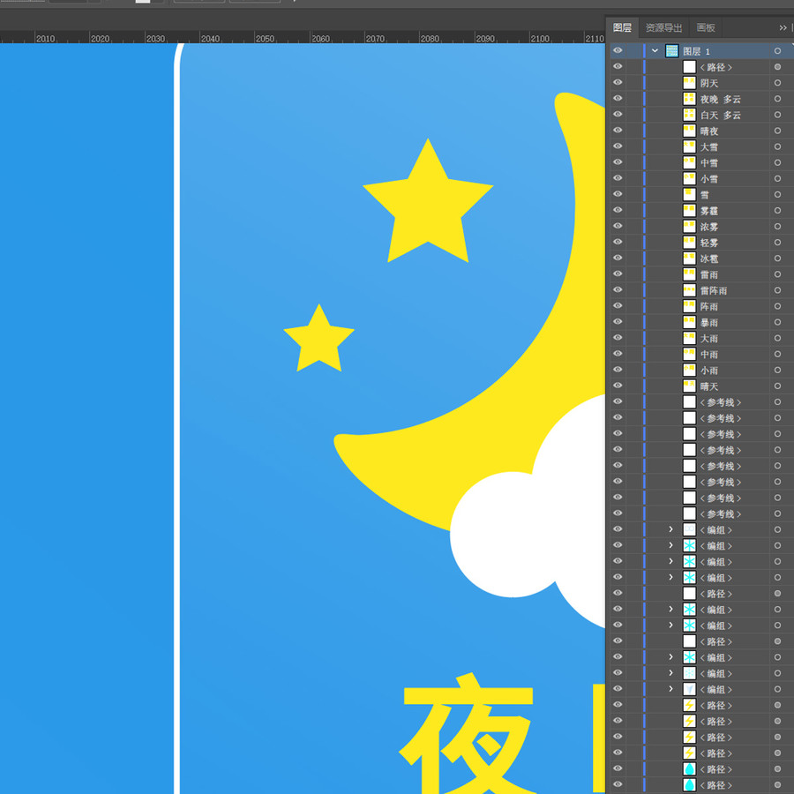This screenshot has width=794, height=794.
Task: Click the target circle of 夜晚 多云
Action: tap(777, 99)
